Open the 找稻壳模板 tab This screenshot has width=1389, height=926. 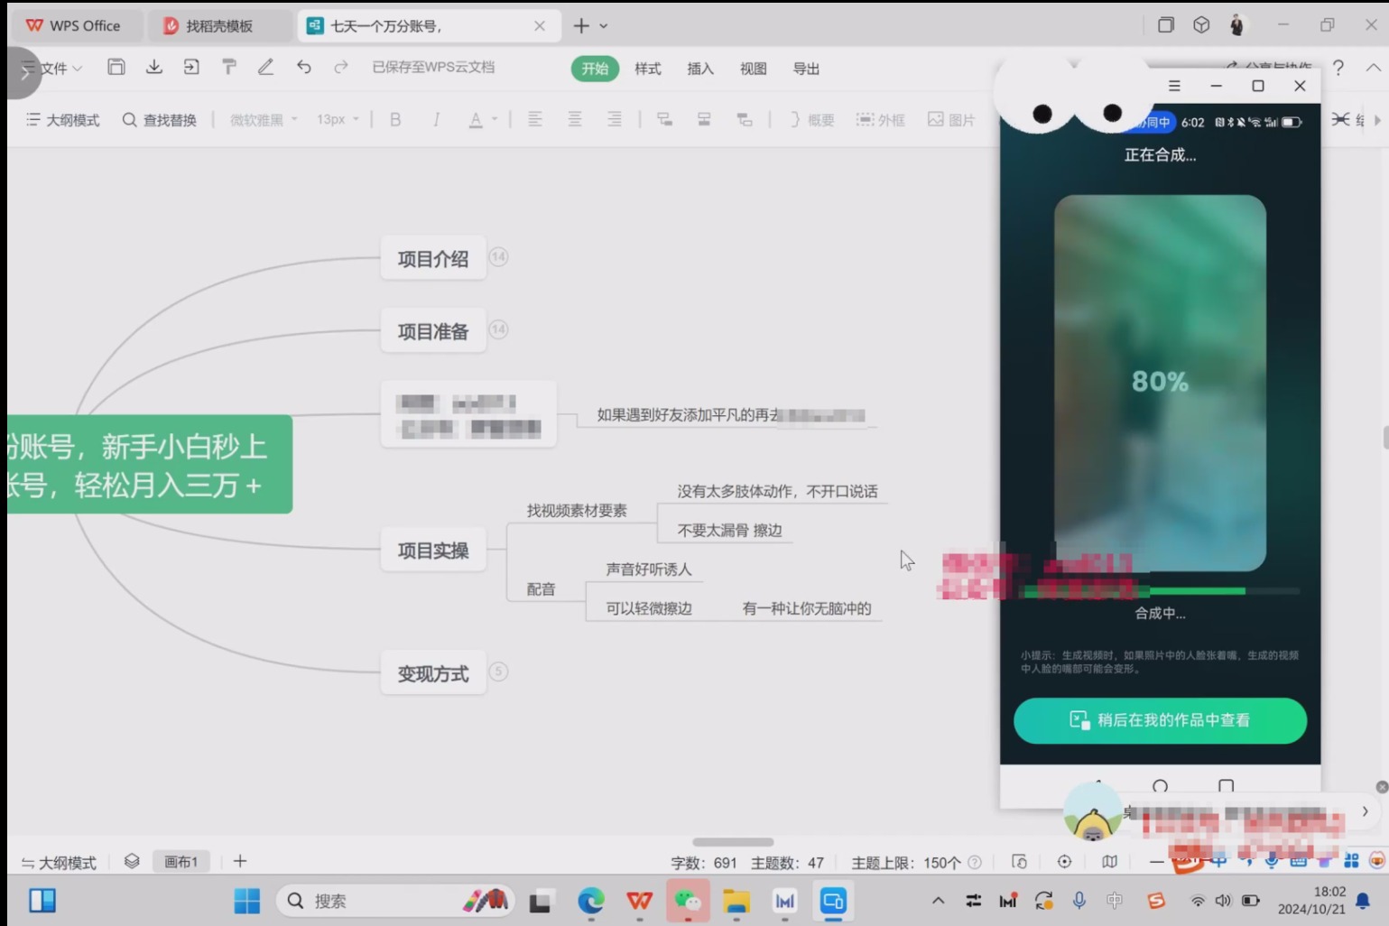coord(219,25)
